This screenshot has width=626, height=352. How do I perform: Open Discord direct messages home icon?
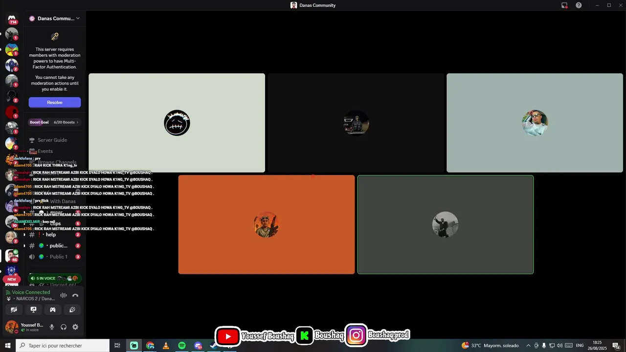coord(12,19)
